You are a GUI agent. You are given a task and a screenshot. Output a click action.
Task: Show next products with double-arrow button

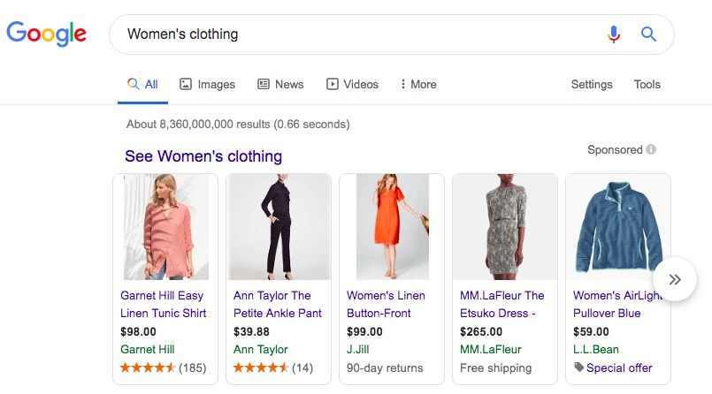click(675, 279)
